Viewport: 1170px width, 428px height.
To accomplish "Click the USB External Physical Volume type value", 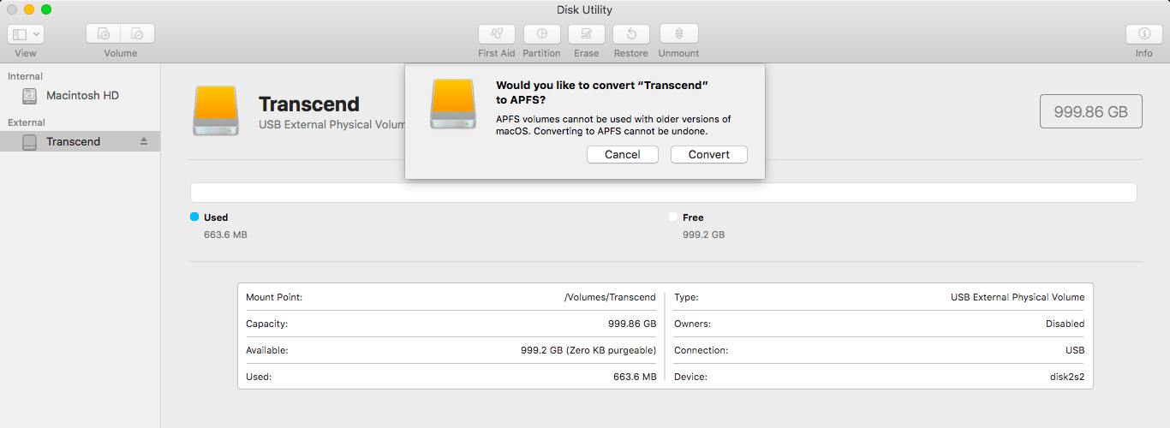I will 1018,297.
